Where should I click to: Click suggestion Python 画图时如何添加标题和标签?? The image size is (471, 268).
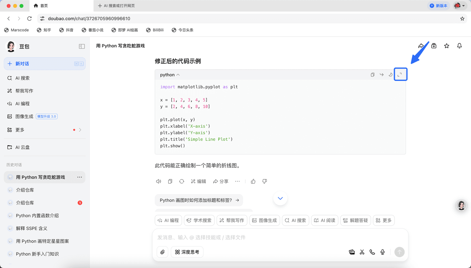(199, 200)
